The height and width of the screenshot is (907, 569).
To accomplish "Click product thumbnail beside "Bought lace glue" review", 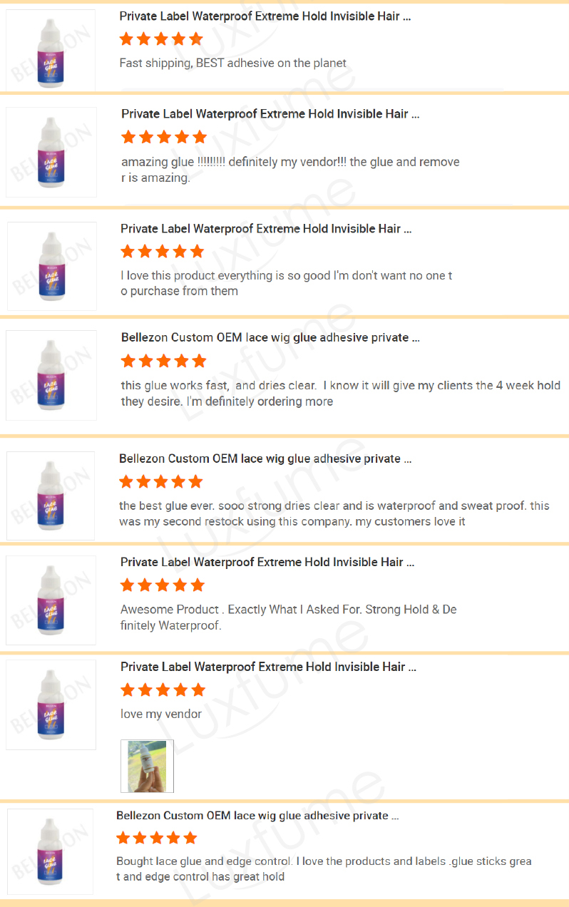I will [51, 851].
